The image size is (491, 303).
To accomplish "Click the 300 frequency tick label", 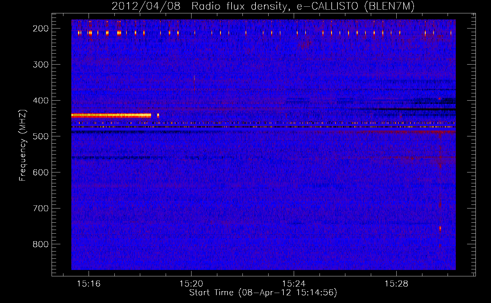I will click(40, 65).
